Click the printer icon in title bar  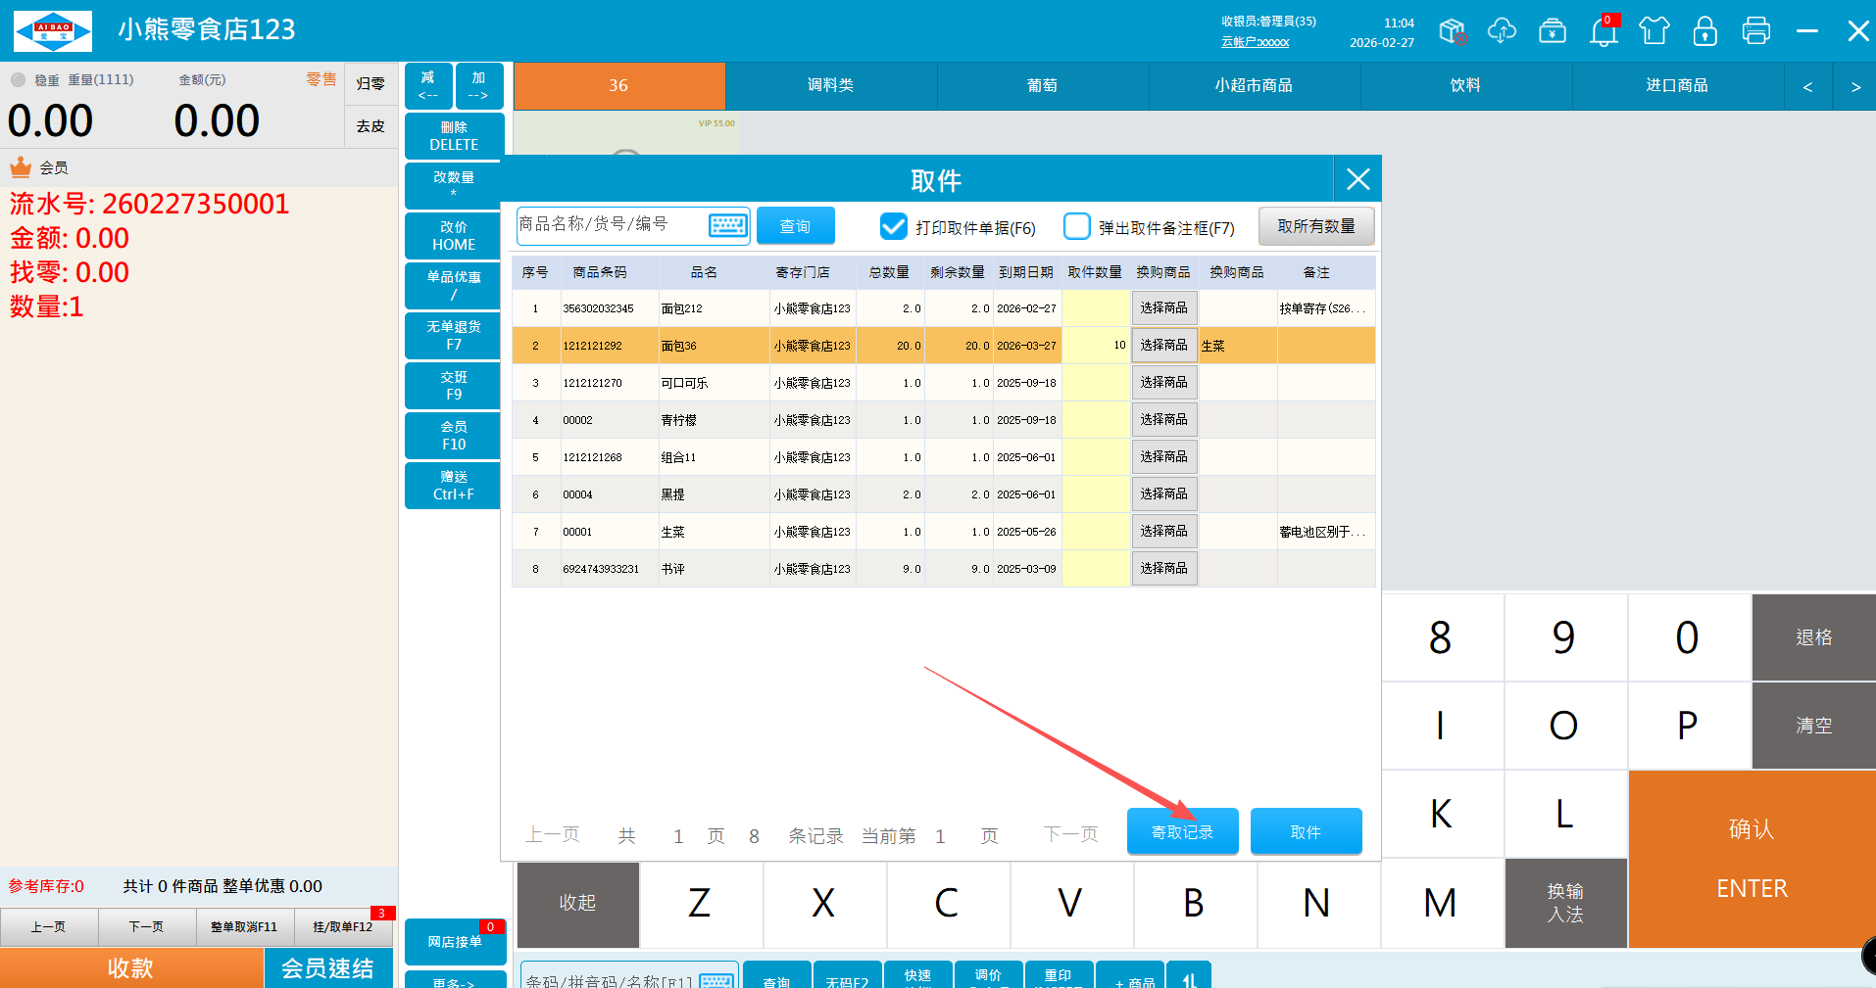click(1756, 31)
